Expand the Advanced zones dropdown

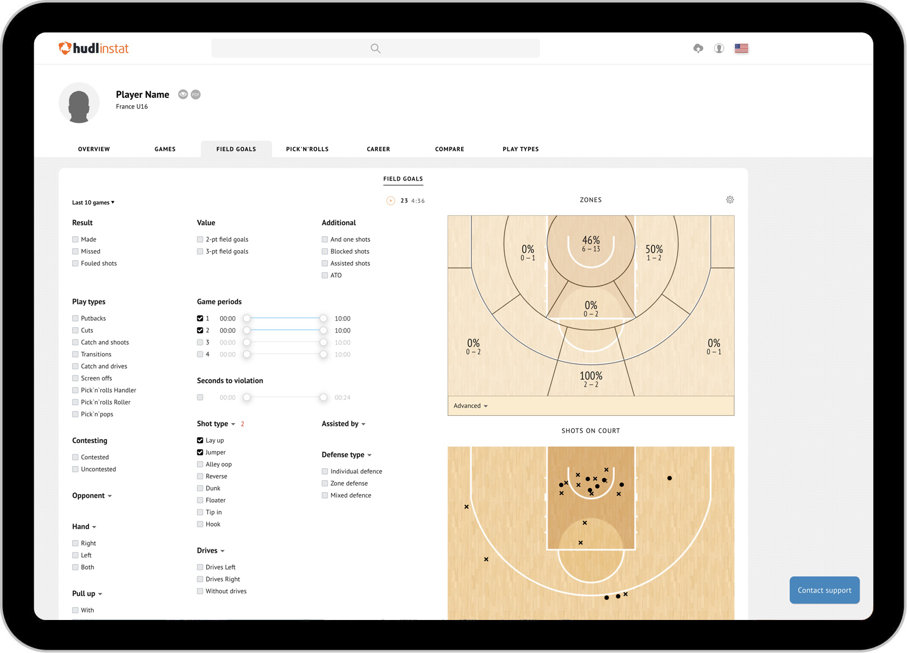[471, 405]
